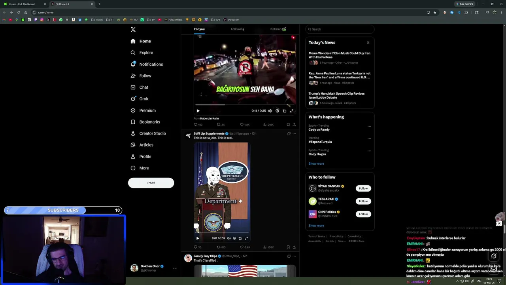Share the Stiff Lip Supplements post
506x285 pixels.
point(294,247)
